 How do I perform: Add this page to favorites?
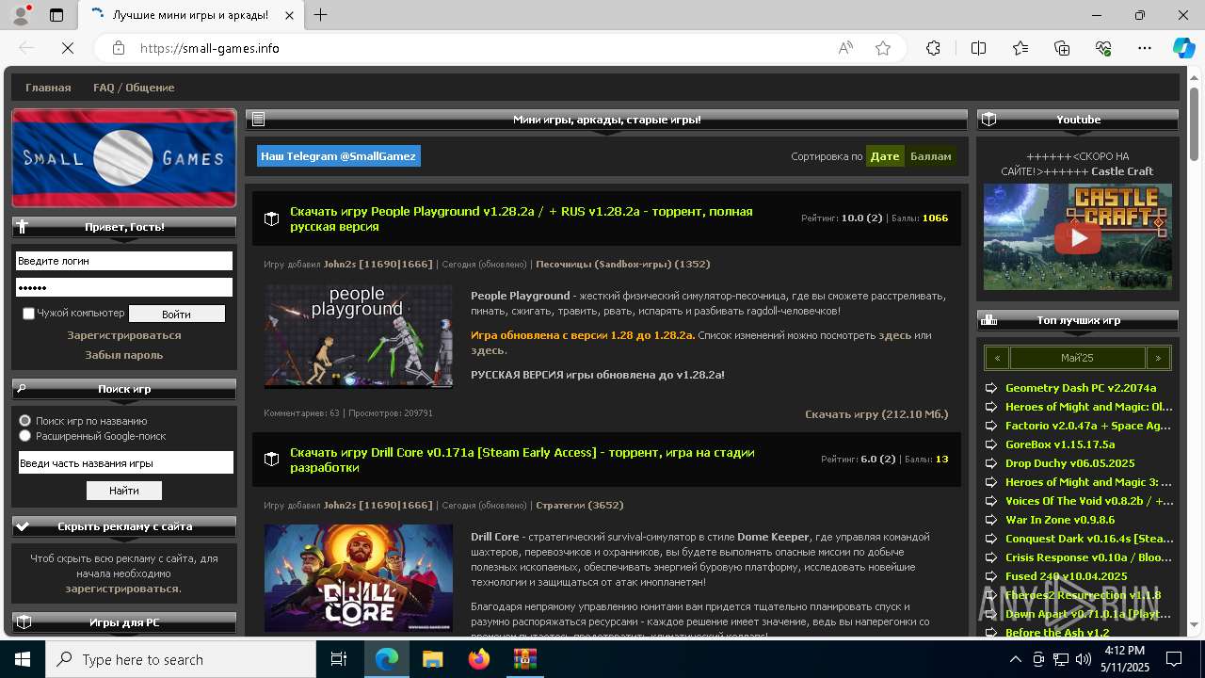coord(883,48)
